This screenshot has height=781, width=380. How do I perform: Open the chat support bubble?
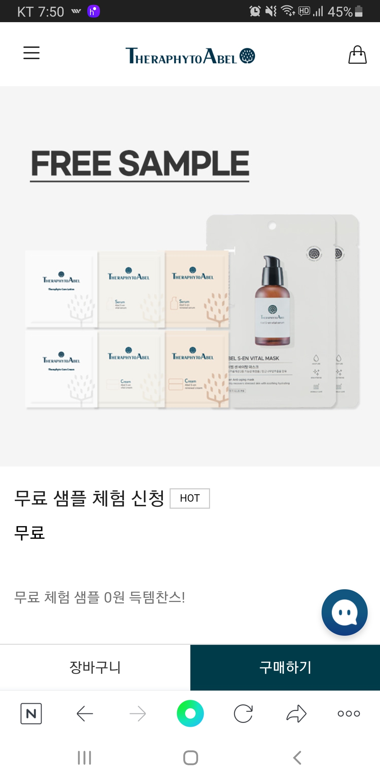(344, 612)
